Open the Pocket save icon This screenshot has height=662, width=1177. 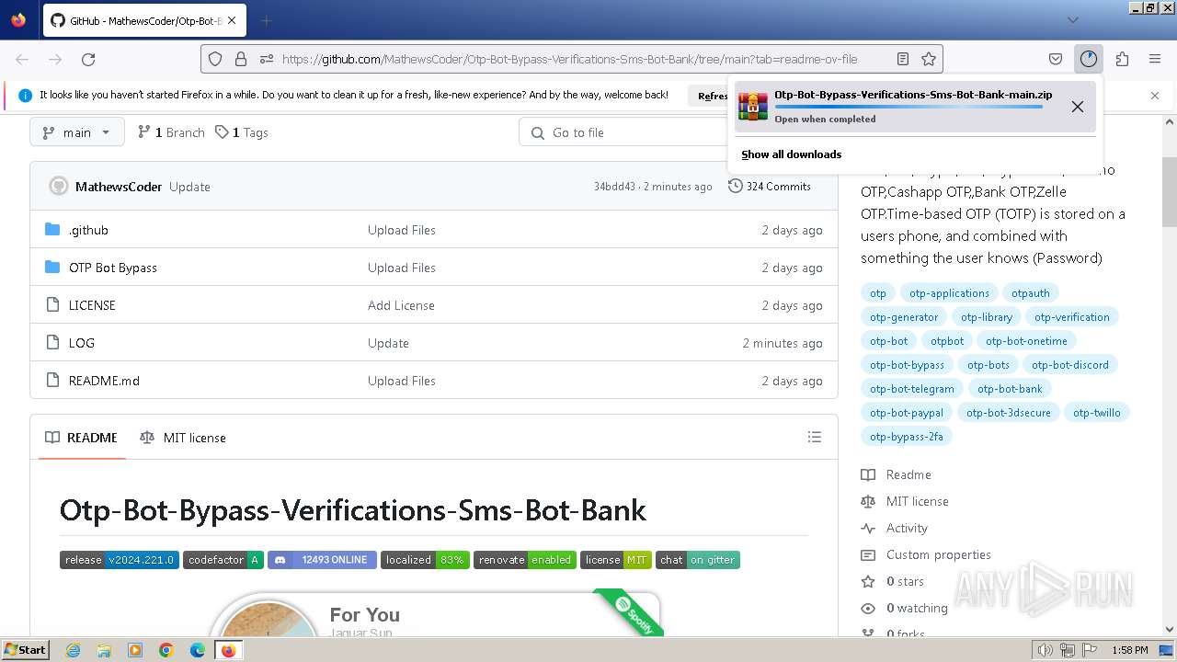[1056, 59]
